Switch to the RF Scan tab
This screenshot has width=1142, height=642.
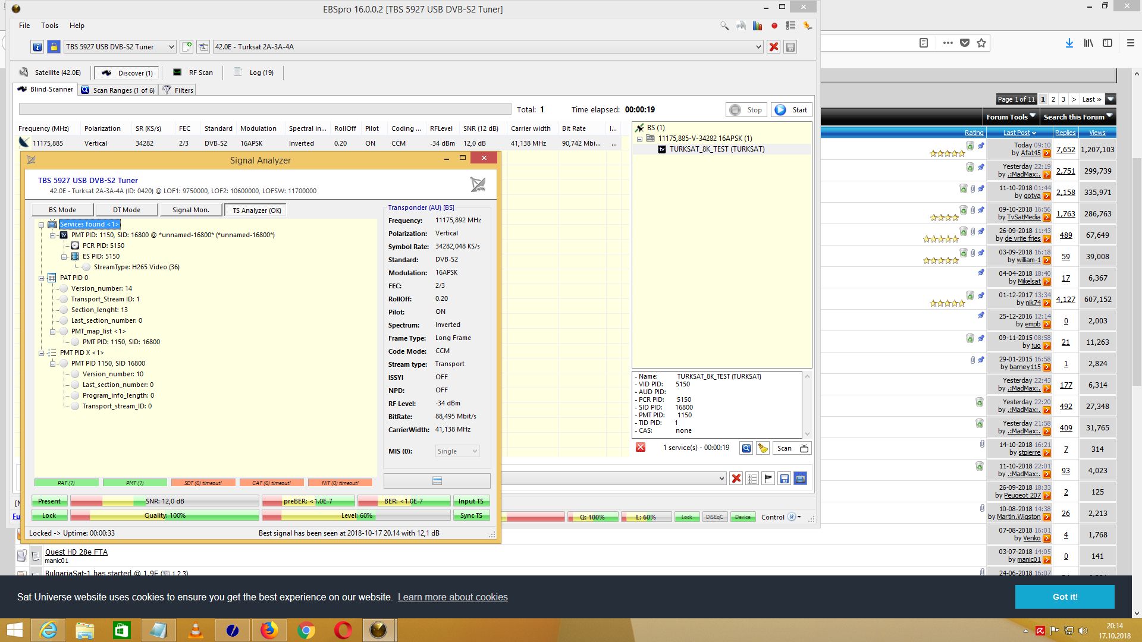point(193,73)
